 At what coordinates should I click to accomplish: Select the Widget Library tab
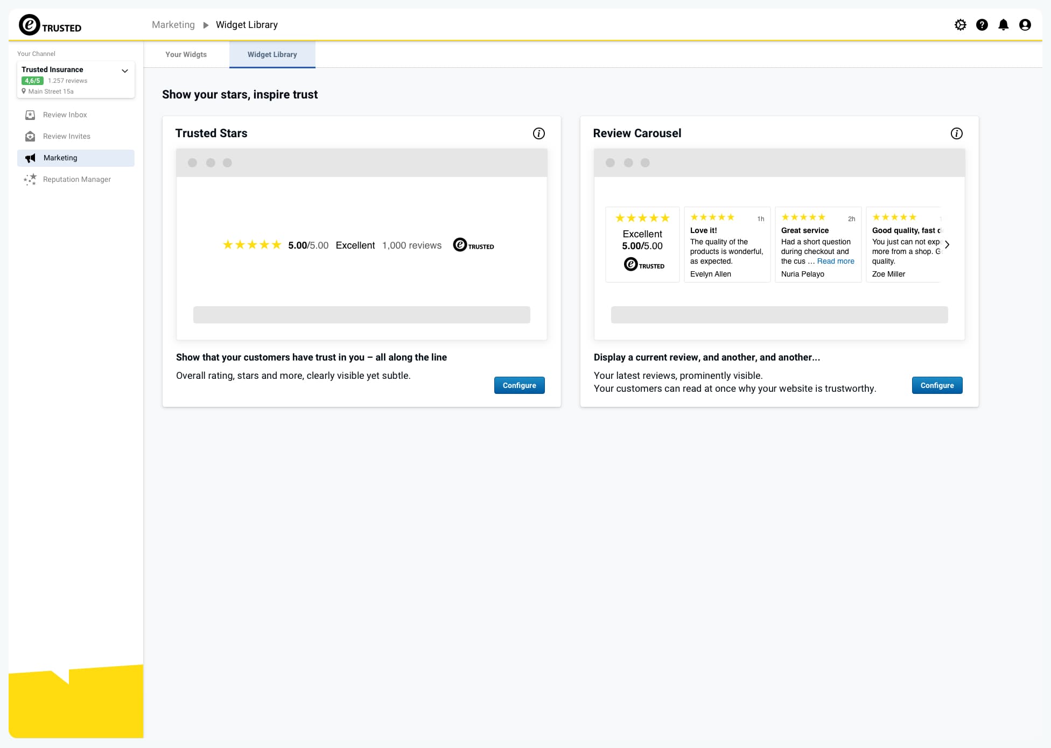(272, 54)
